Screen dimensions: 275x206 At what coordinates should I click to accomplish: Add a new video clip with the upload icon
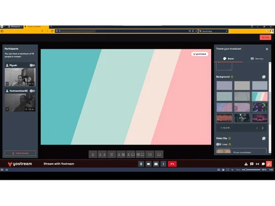263,138
